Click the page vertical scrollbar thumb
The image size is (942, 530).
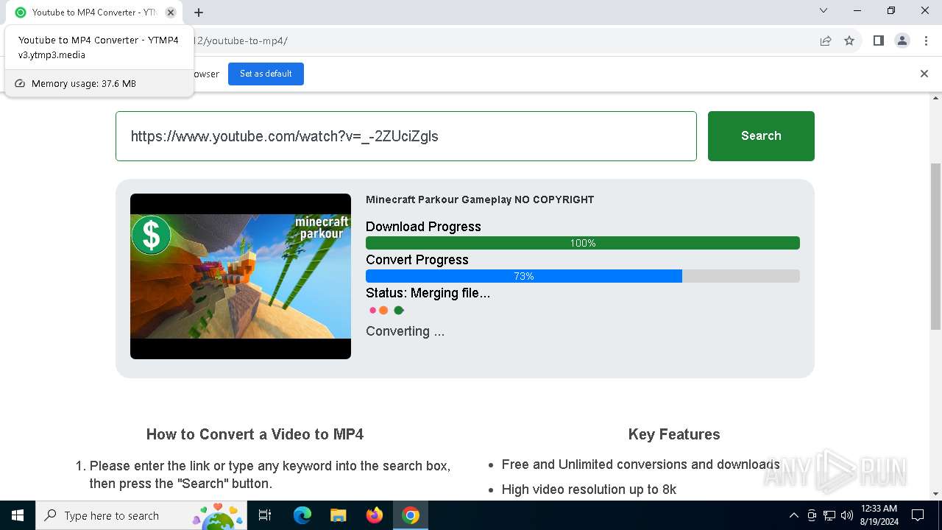[x=936, y=246]
